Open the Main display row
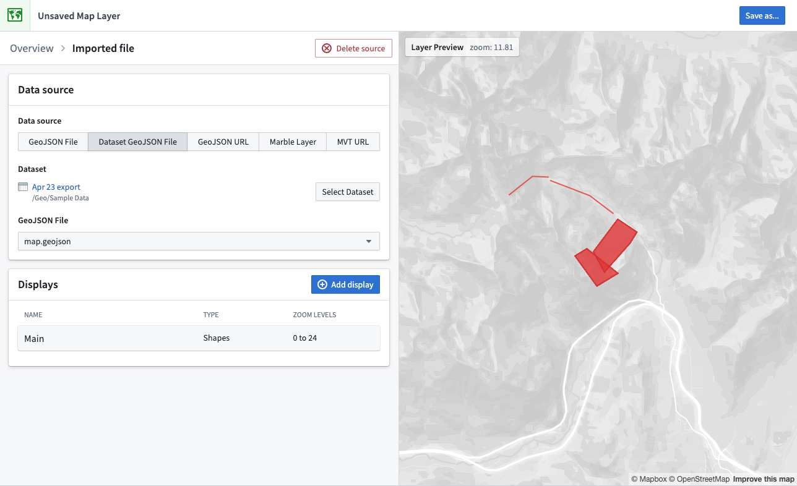This screenshot has width=797, height=486. tap(199, 338)
